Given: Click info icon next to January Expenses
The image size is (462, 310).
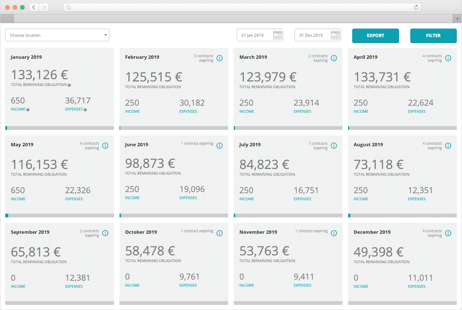Looking at the screenshot, I should click(x=85, y=110).
